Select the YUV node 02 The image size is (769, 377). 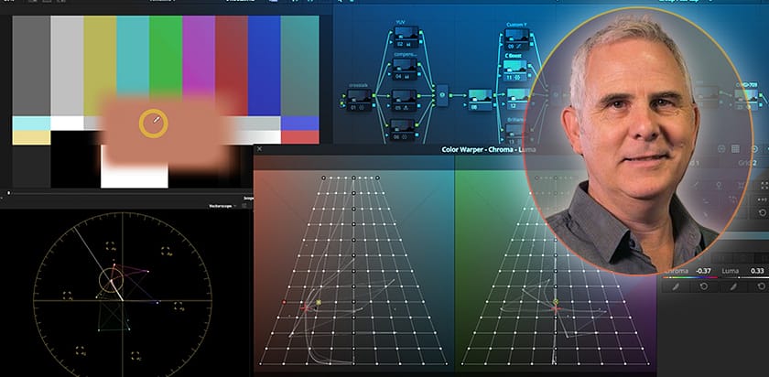[x=406, y=37]
